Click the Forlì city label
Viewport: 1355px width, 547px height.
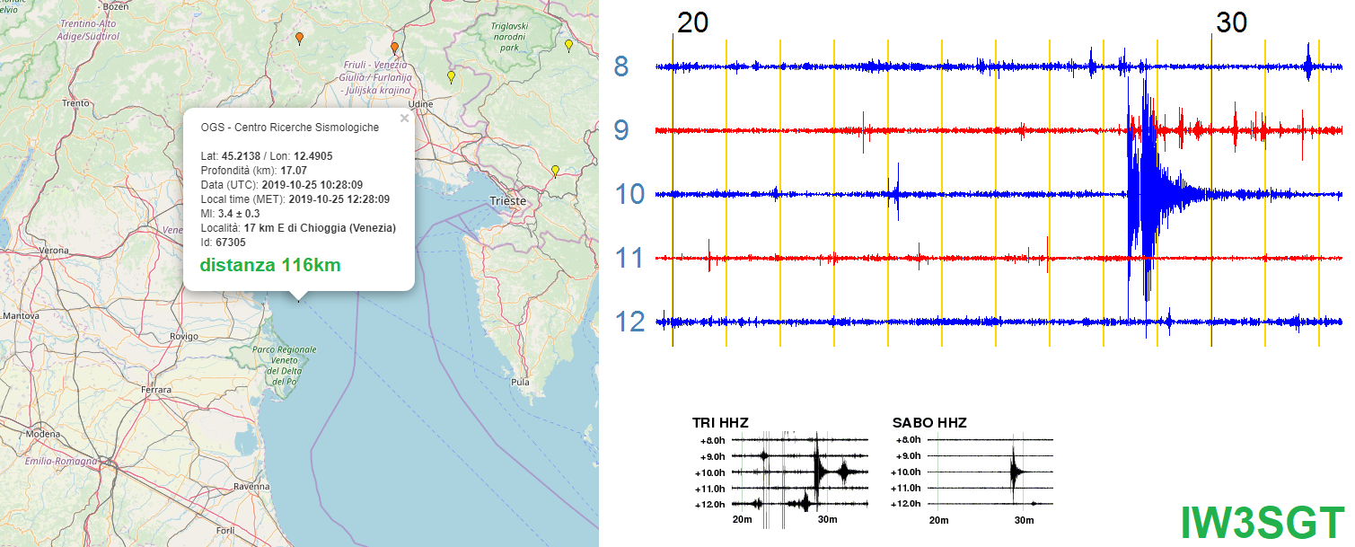(x=224, y=531)
